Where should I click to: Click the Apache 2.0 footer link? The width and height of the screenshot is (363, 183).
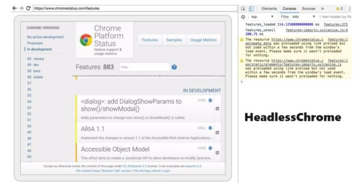[x=193, y=166]
